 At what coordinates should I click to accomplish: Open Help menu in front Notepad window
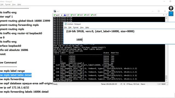point(87,27)
